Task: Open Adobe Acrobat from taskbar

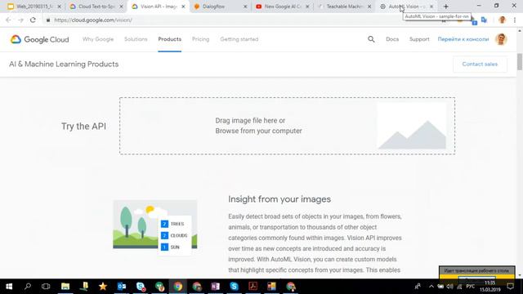Action: click(253, 287)
